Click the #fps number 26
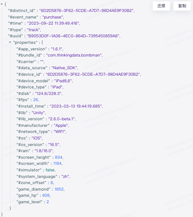This screenshot has width=193, height=217. pos(36,100)
